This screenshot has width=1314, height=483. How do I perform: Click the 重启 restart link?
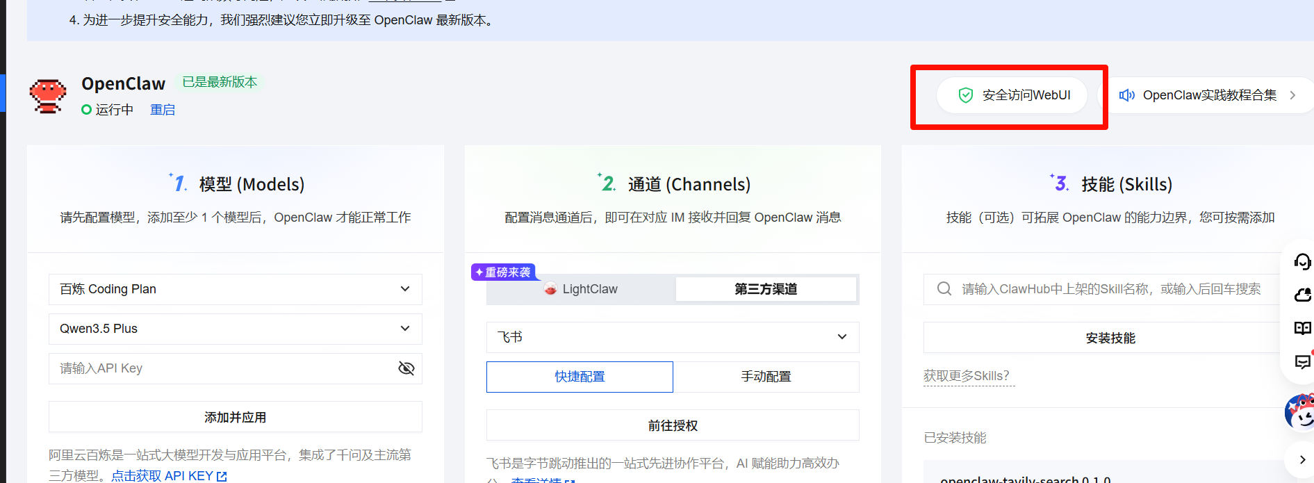tap(163, 110)
